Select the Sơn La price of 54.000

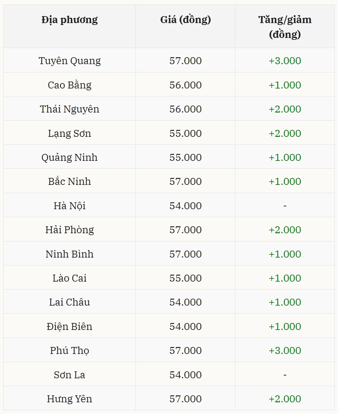185,375
